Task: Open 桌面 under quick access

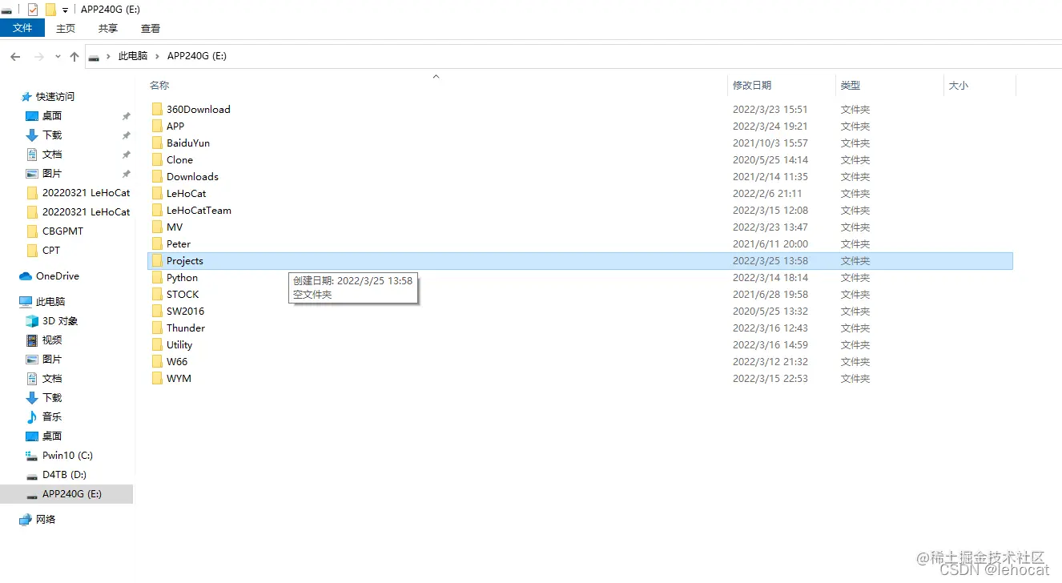Action: 52,115
